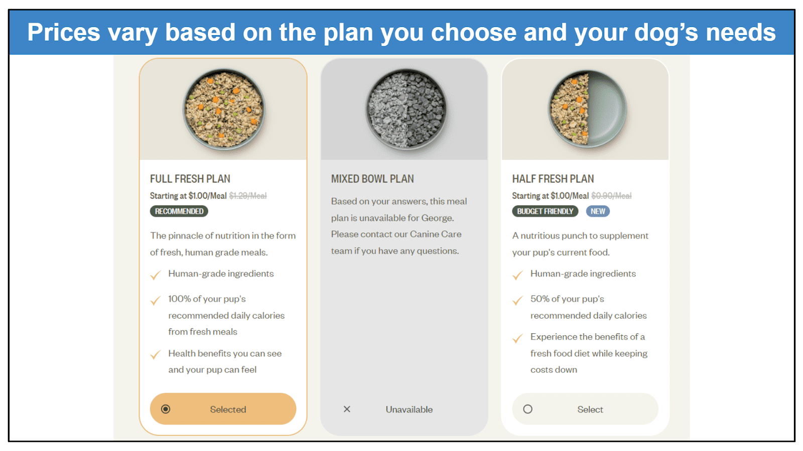This screenshot has height=451, width=803.
Task: Click the BUDGET FRIENDLY badge
Action: click(545, 211)
